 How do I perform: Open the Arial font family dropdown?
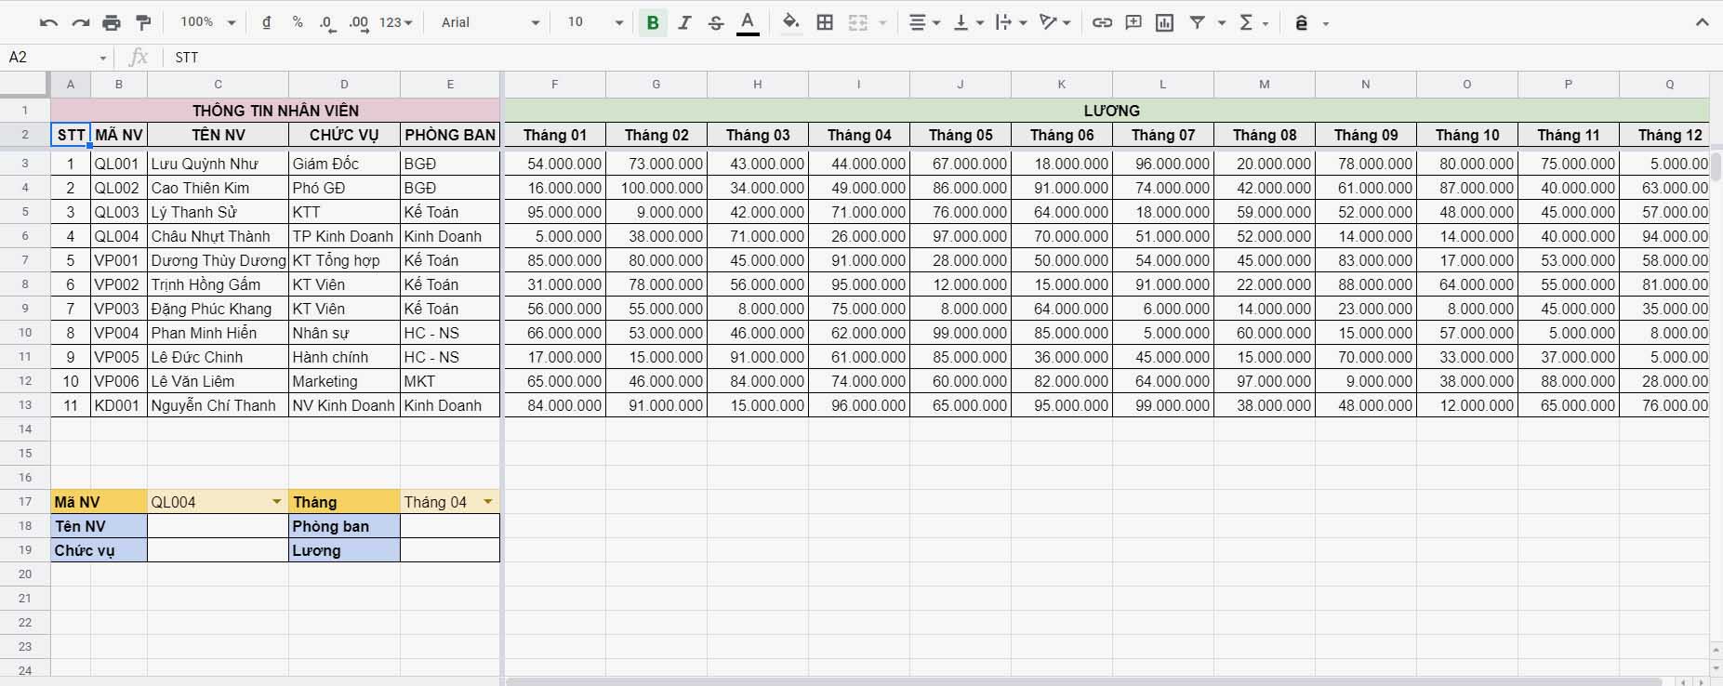[490, 22]
